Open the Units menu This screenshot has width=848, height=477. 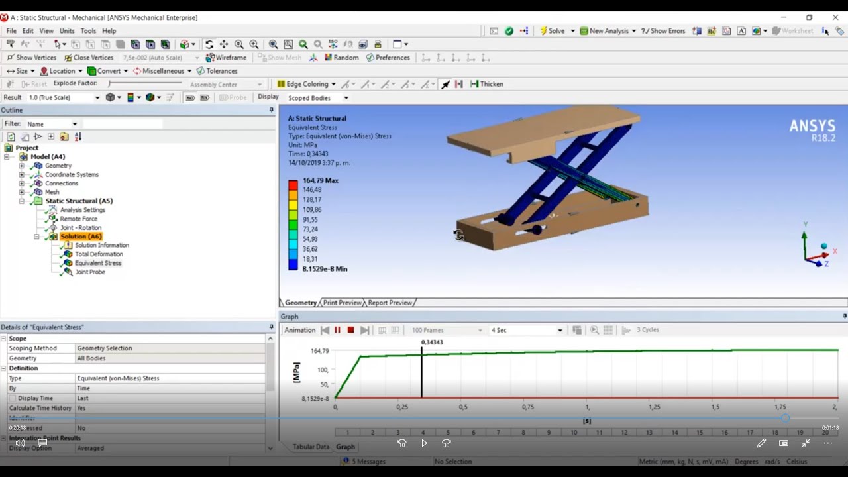[x=67, y=31]
